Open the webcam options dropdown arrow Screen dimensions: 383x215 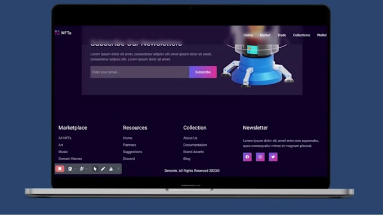tap(75, 169)
